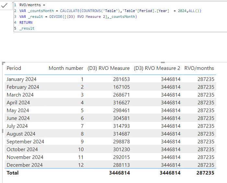The image size is (227, 183).
Task: Click the top-center visual drag handle
Action: click(163, 62)
